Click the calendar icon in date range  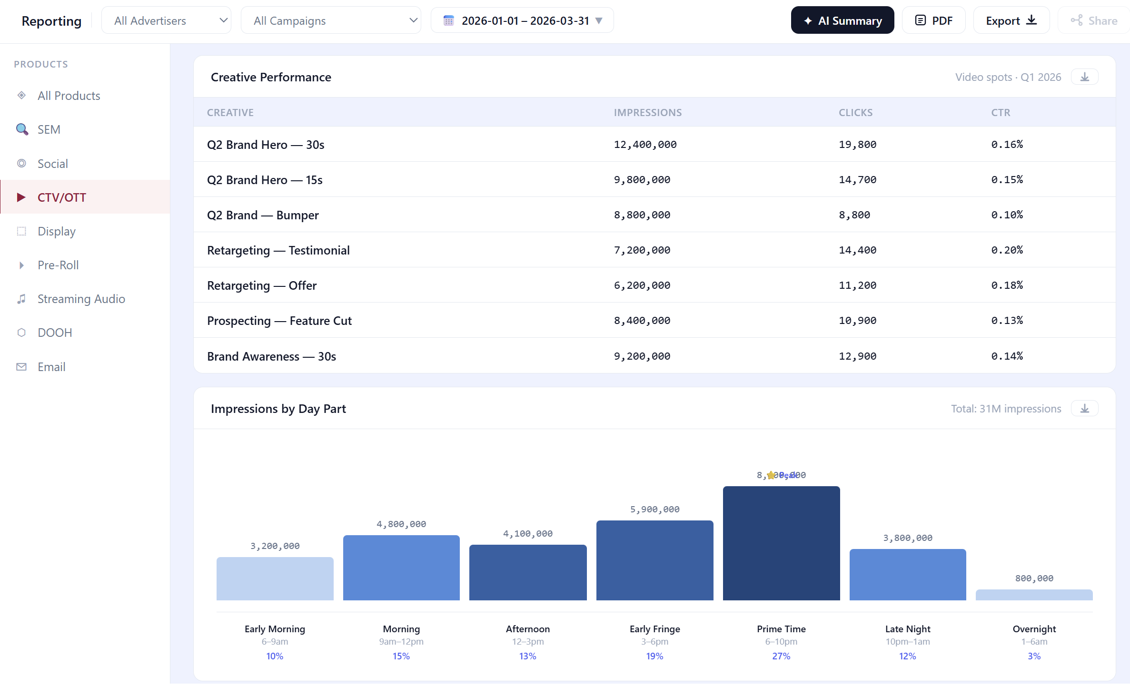pos(448,20)
